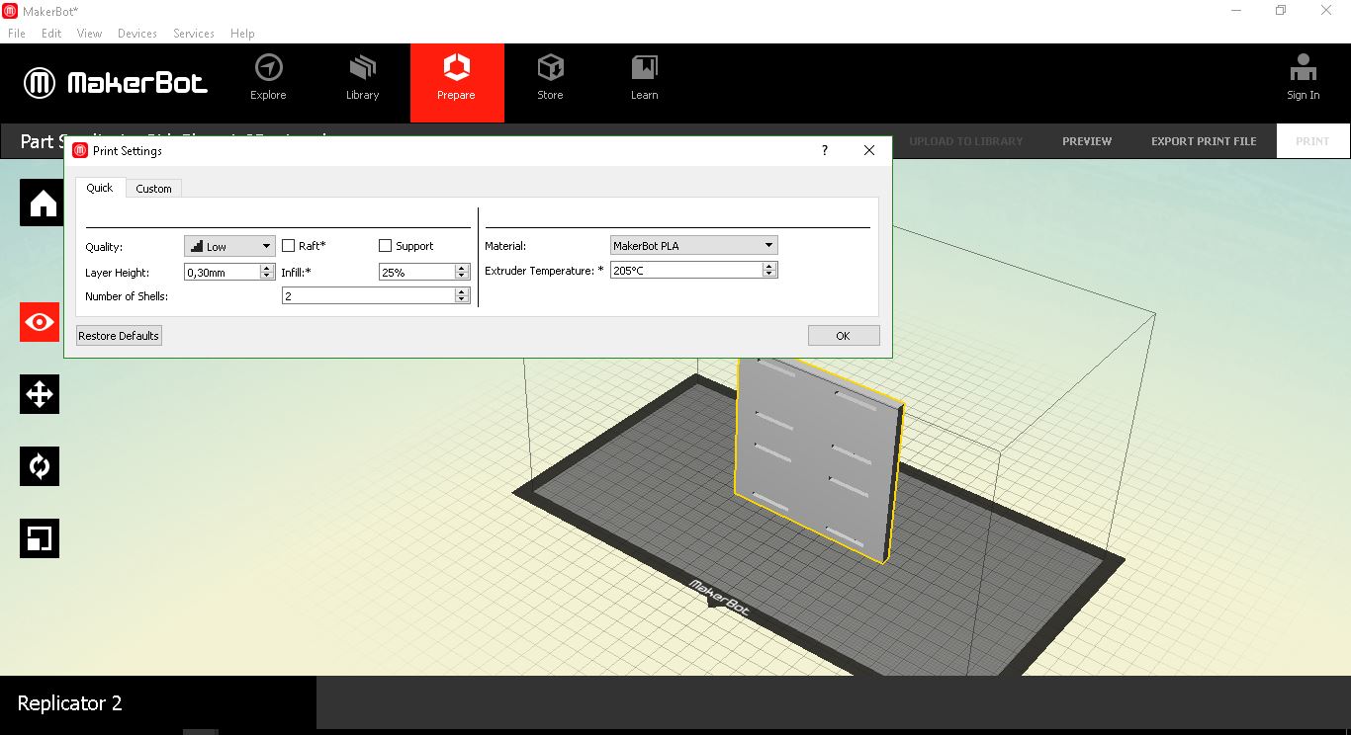The width and height of the screenshot is (1351, 735).
Task: Open the MakerBot Store
Action: click(x=550, y=79)
